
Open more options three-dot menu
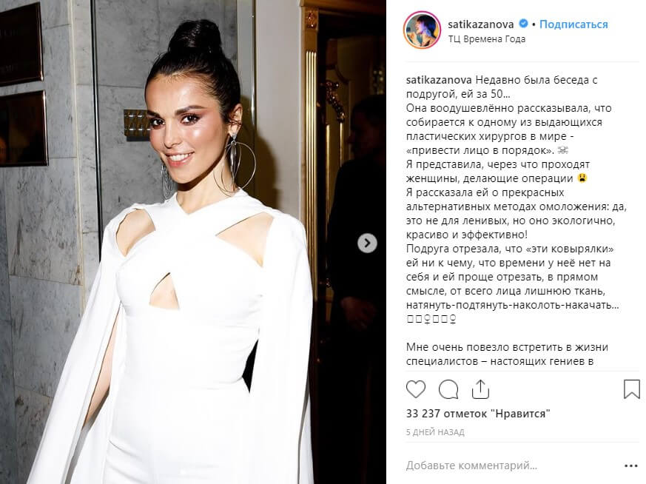(x=630, y=466)
